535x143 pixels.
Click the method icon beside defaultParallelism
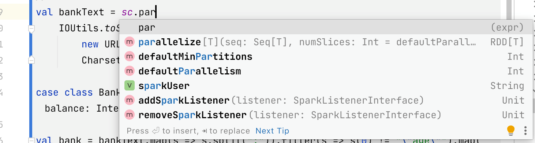pos(130,71)
